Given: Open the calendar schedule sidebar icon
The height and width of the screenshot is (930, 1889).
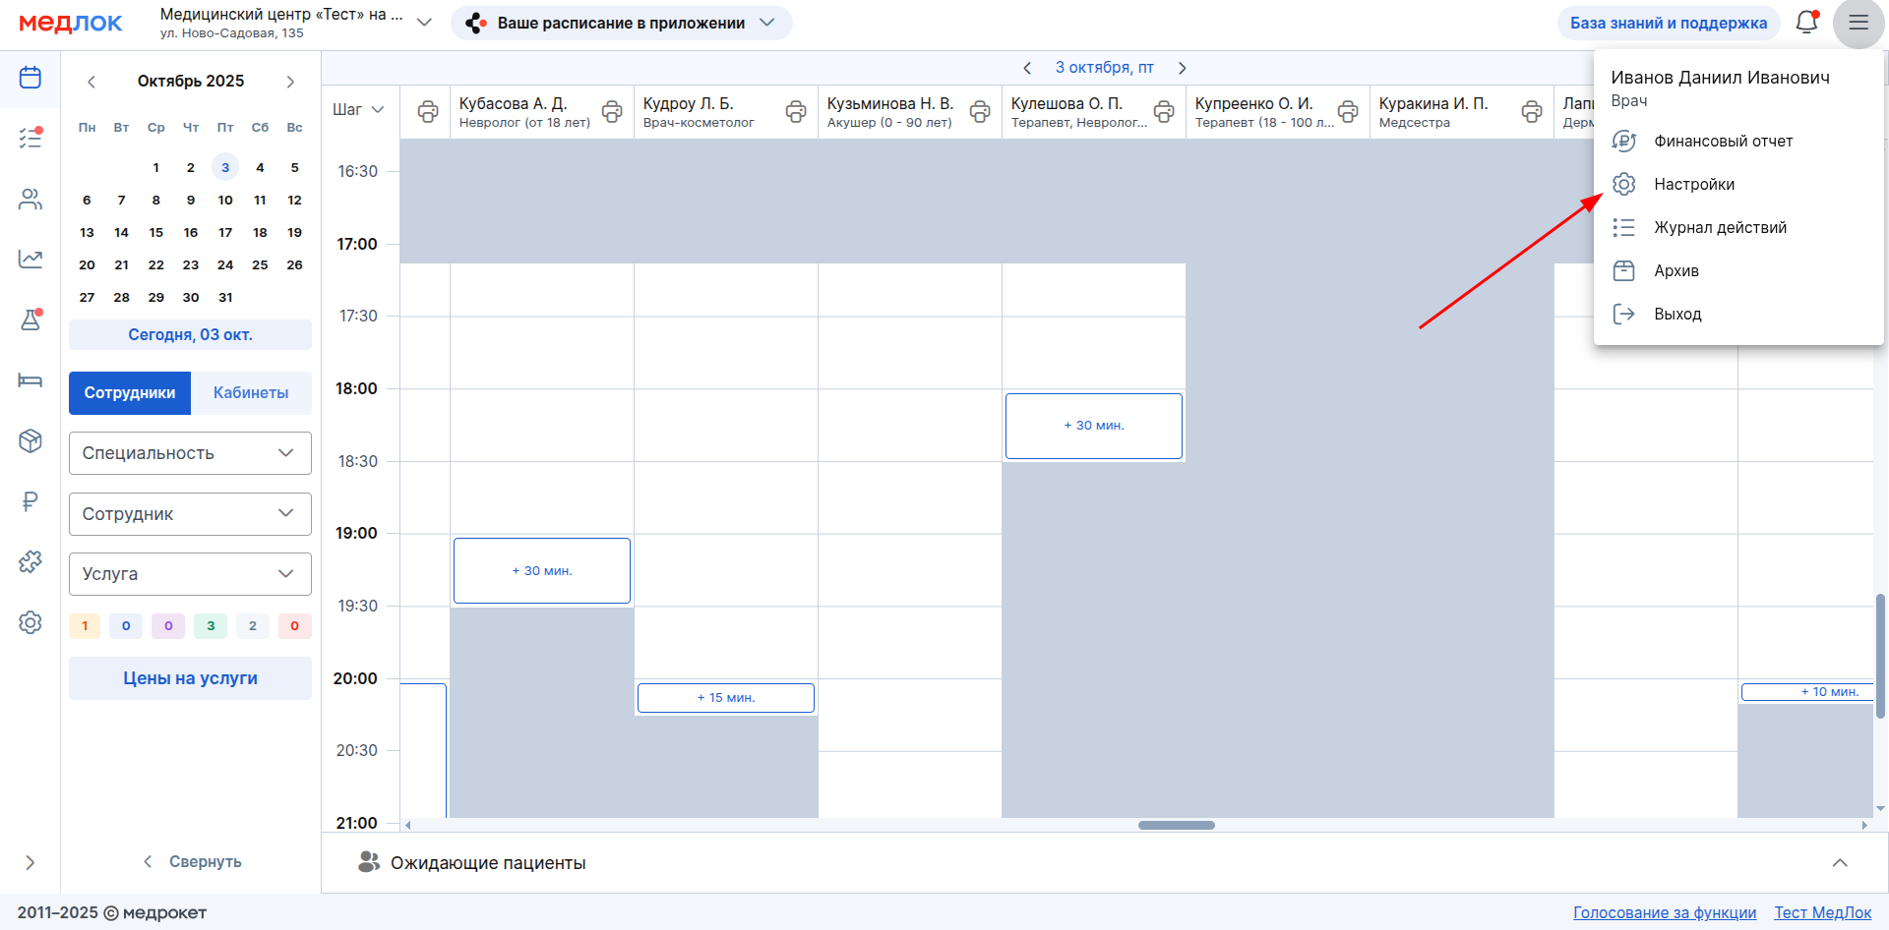Looking at the screenshot, I should coord(30,78).
